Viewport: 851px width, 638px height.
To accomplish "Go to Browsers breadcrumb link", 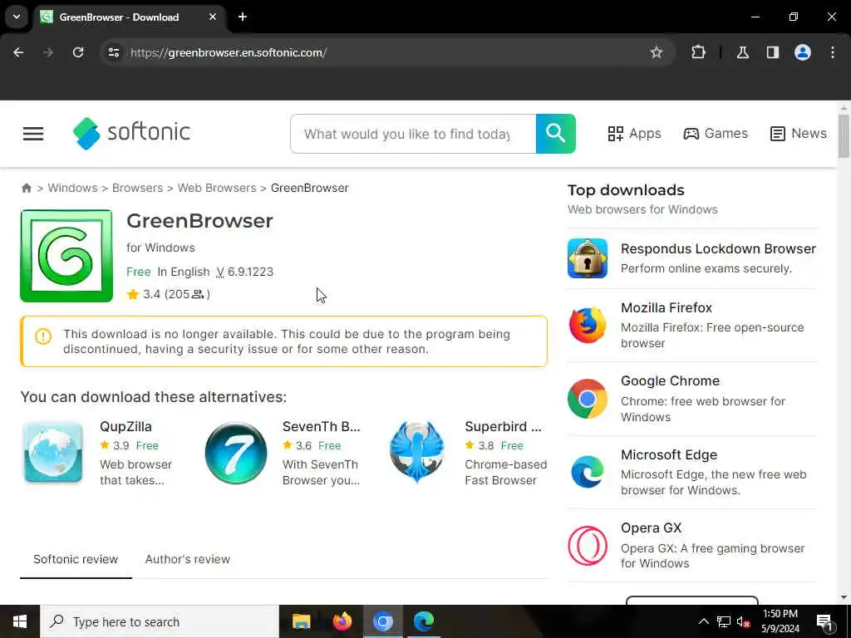I will (x=137, y=188).
